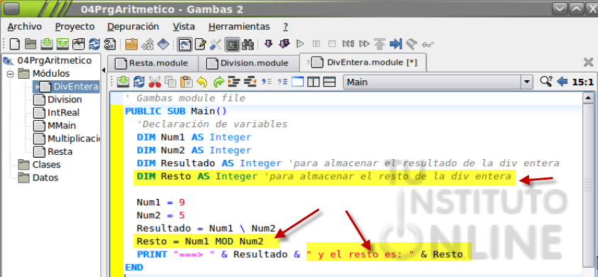Click the Step into icon
The image size is (598, 277).
(x=348, y=44)
